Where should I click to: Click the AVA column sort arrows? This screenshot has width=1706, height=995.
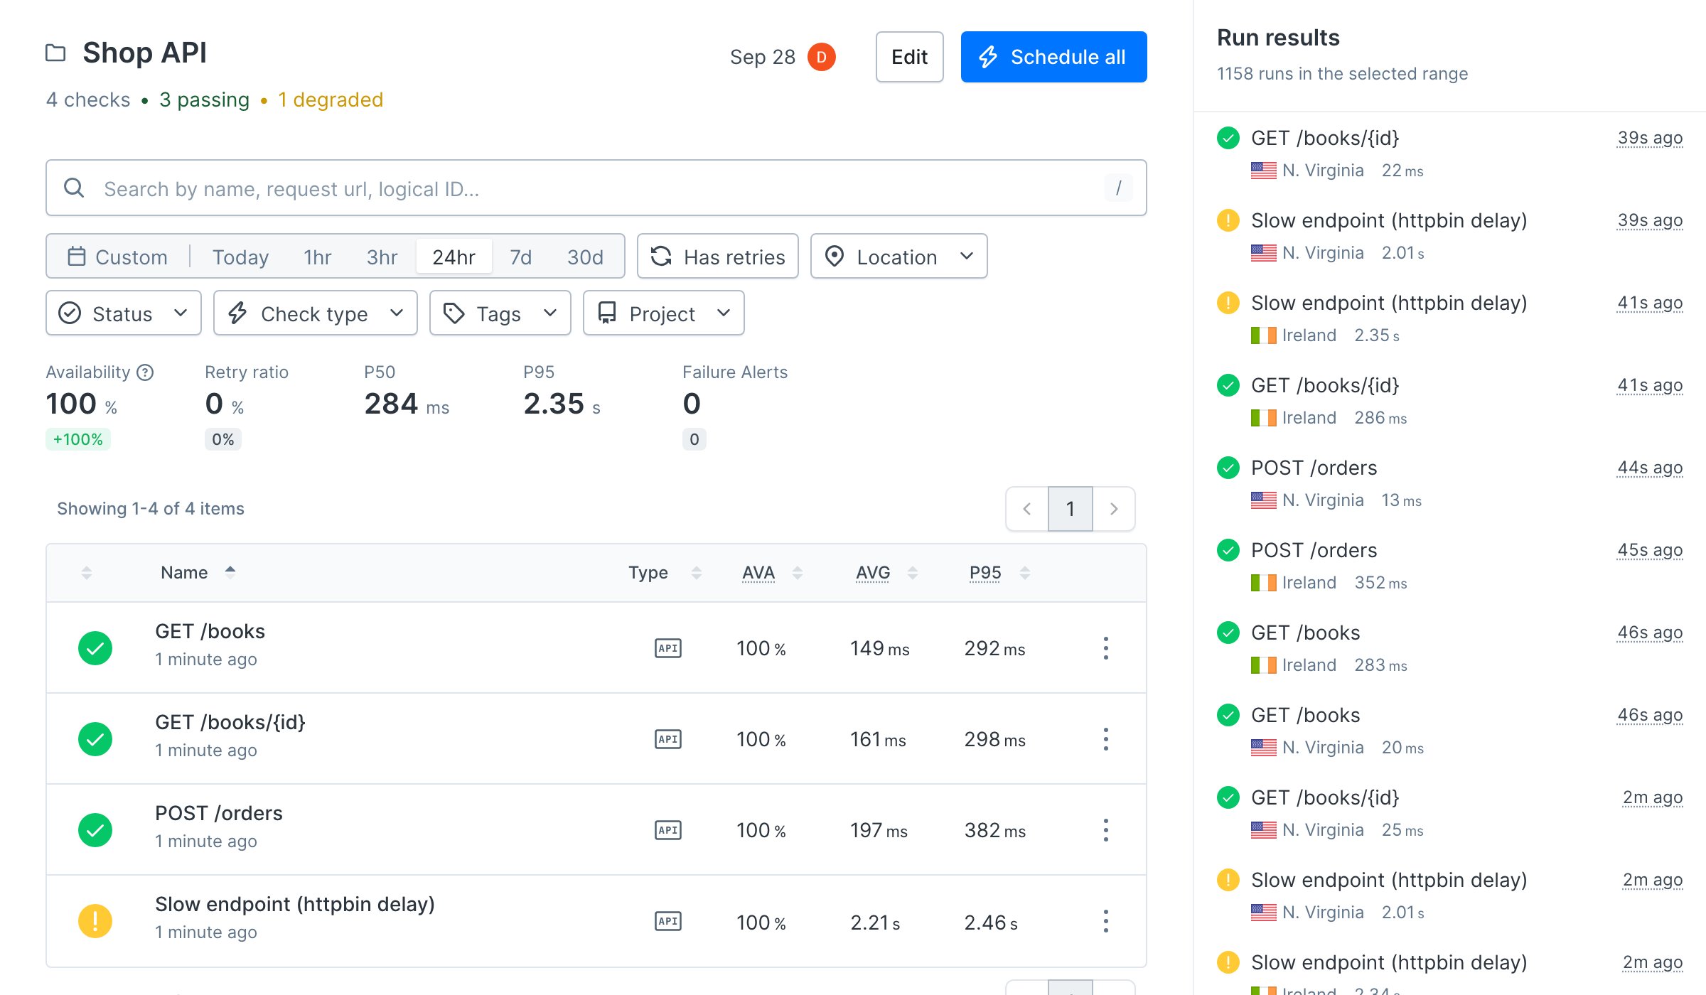point(798,573)
